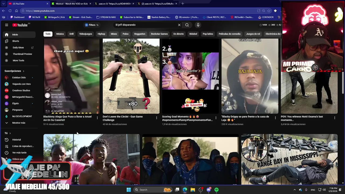345x194 pixels.
Task: Select the Rockstar Games filter chip
Action: [159, 34]
